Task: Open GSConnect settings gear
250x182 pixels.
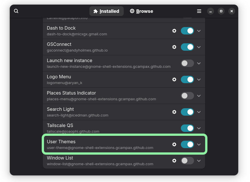Action: point(174,47)
